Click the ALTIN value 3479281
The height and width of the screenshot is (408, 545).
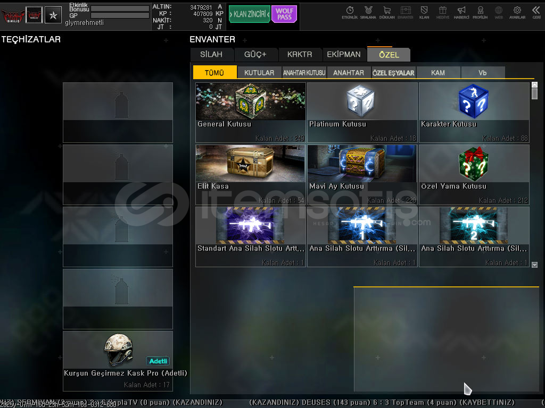[201, 7]
